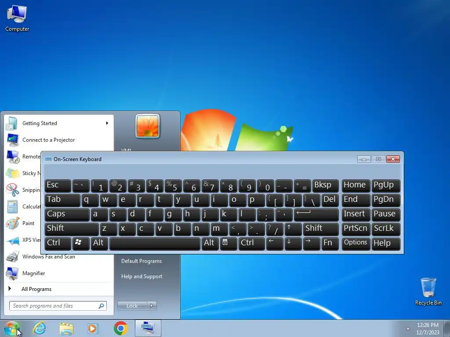This screenshot has height=337, width=450.
Task: Open the Computer desktop icon
Action: pos(17,18)
